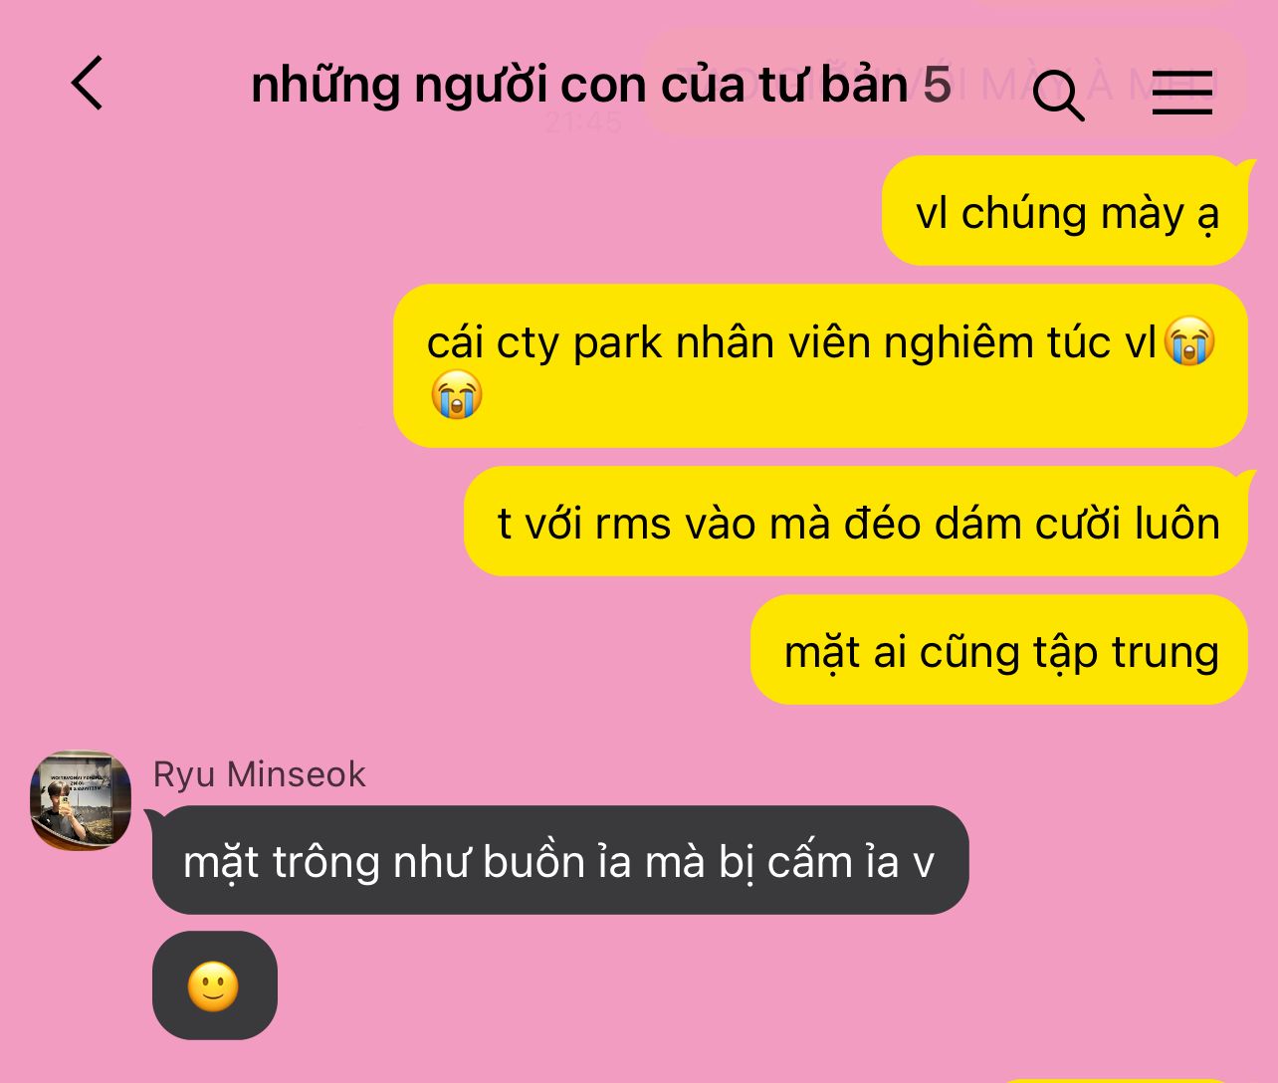This screenshot has height=1083, width=1278.
Task: Click the chat title 'những người con của tư bản'
Action: [x=579, y=86]
